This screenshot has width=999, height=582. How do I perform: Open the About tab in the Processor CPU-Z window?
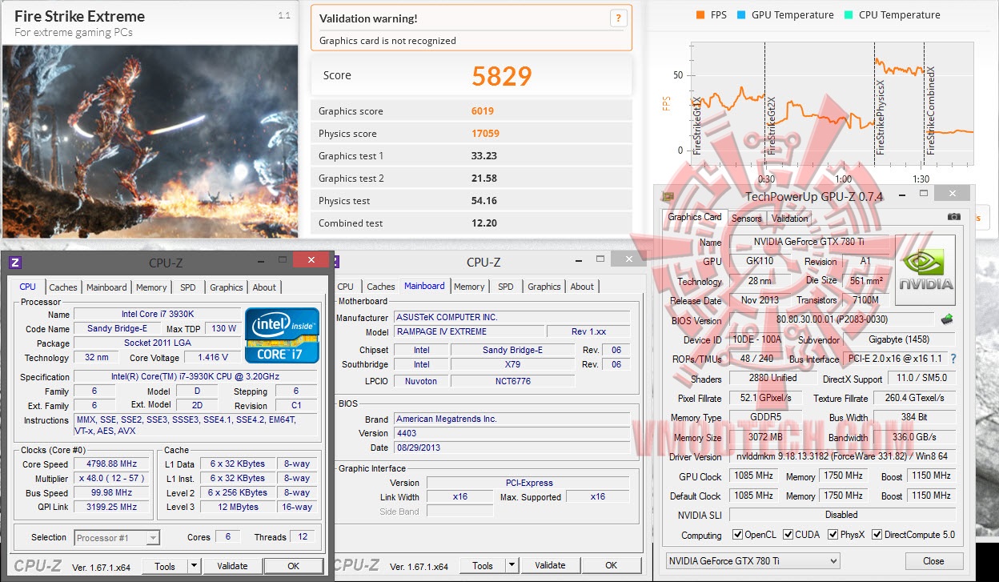[x=264, y=287]
